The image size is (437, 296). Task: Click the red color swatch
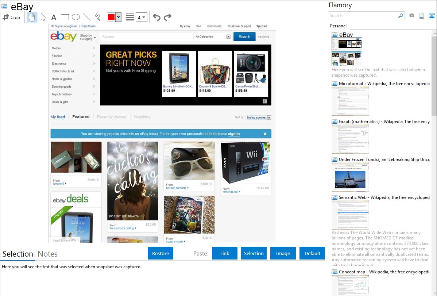coord(111,17)
